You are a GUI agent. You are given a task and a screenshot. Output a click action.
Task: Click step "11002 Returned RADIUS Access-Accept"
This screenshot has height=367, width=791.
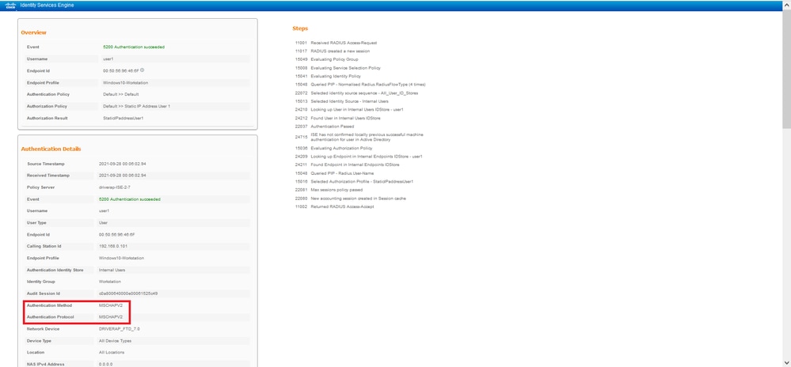334,206
